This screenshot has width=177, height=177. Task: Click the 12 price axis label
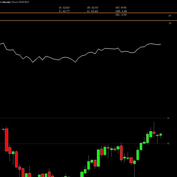tap(168, 144)
